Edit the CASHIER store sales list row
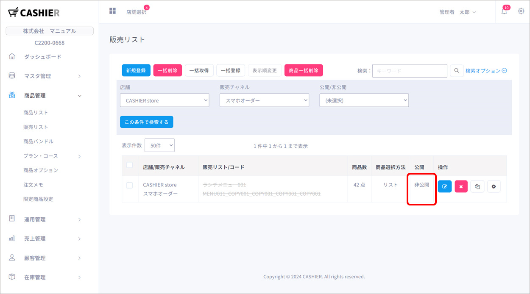The image size is (530, 294). pos(445,186)
